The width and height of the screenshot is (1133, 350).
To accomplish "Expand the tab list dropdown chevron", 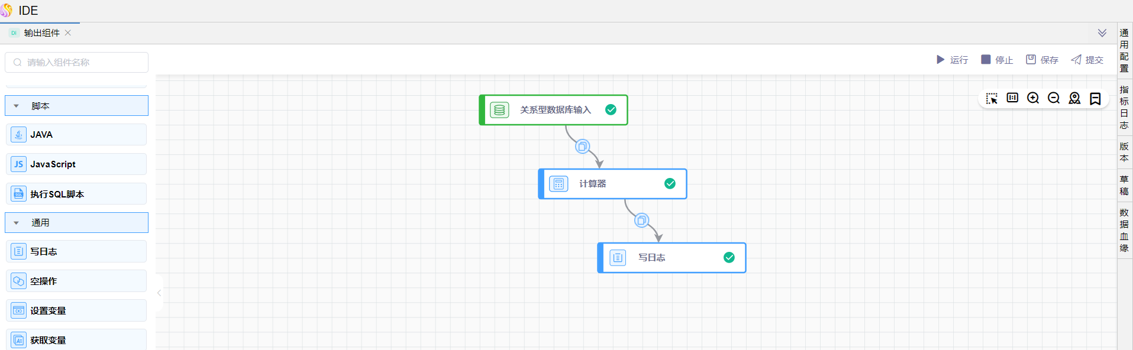I will click(1102, 33).
